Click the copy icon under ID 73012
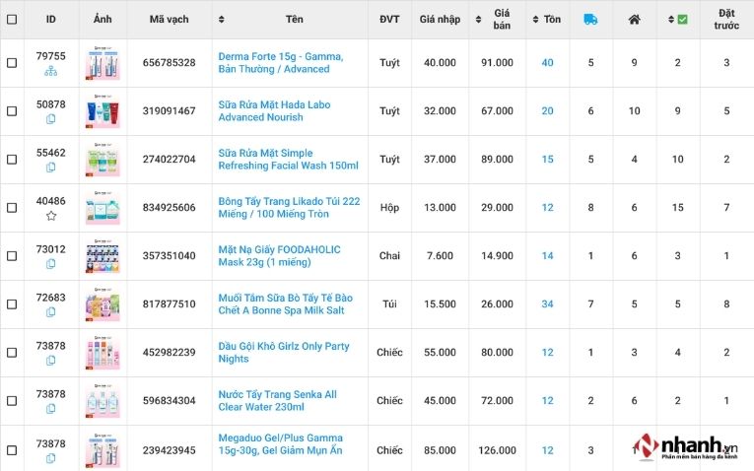Image resolution: width=754 pixels, height=471 pixels. (51, 264)
